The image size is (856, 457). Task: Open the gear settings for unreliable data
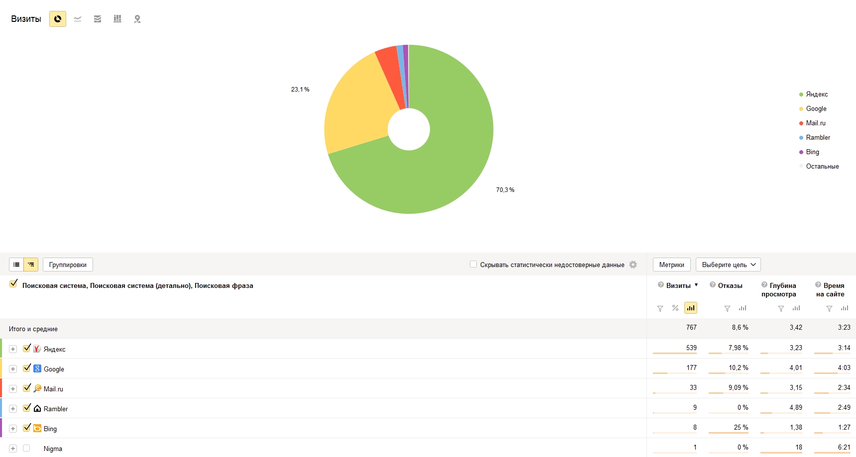[633, 265]
